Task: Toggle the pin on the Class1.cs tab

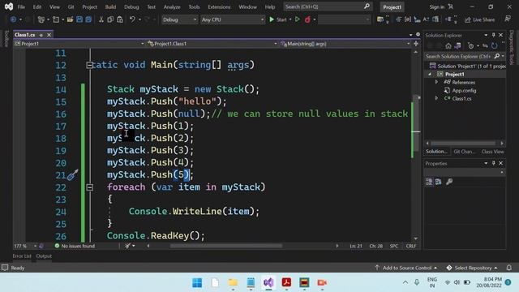Action: pos(41,35)
